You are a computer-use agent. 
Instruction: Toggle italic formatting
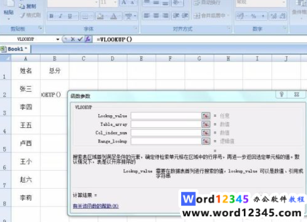[x=61, y=16]
